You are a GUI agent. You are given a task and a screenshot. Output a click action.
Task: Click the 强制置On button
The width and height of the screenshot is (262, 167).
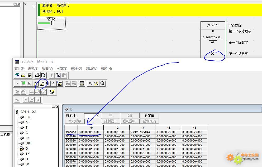coord(111,121)
